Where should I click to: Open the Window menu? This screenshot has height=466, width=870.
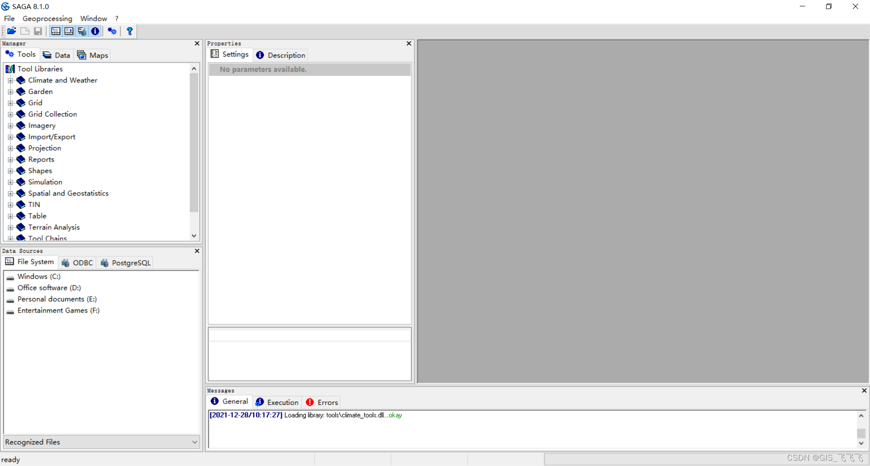coord(93,19)
